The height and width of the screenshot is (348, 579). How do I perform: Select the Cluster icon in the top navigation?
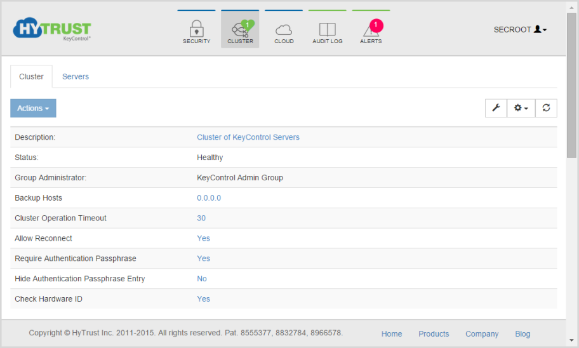[240, 30]
